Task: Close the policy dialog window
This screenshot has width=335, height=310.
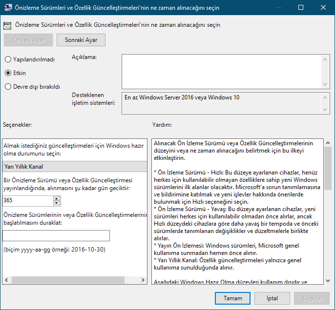Action: [x=323, y=7]
